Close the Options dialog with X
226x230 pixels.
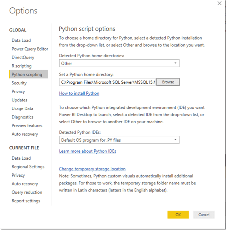pos(219,3)
